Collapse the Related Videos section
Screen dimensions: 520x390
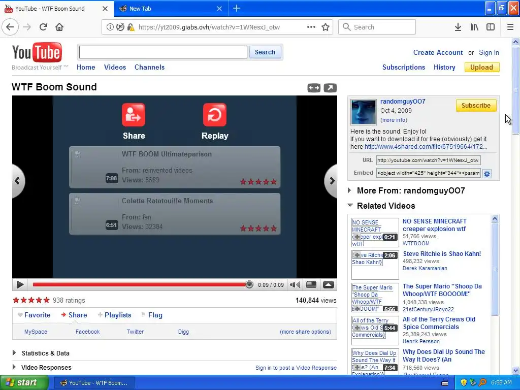point(350,205)
